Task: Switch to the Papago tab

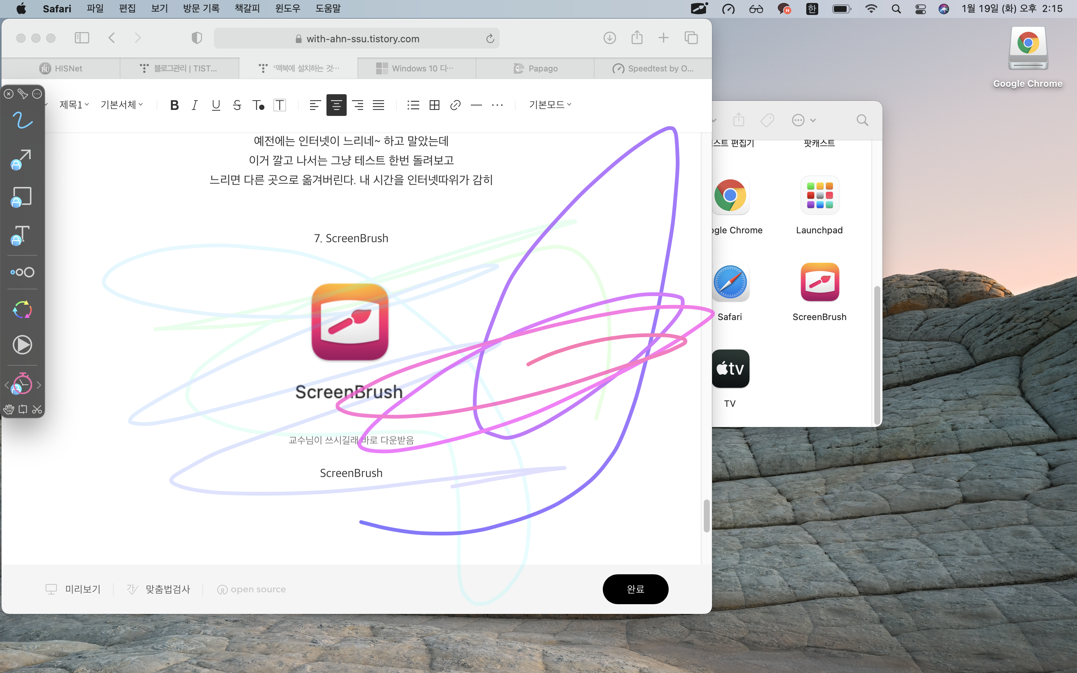Action: (536, 68)
